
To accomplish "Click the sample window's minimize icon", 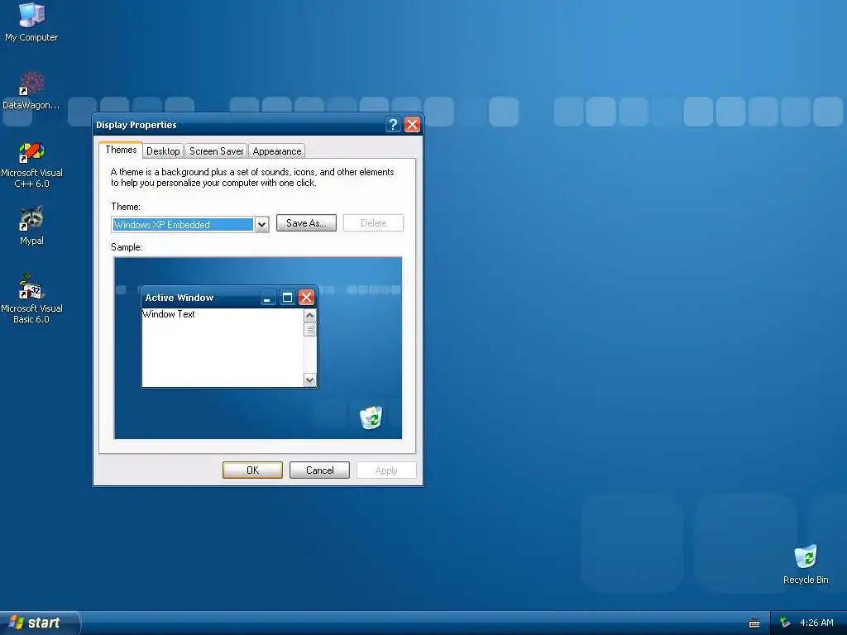I will (x=267, y=297).
